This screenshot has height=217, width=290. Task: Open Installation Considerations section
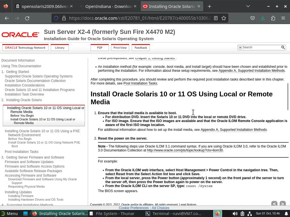point(25,85)
